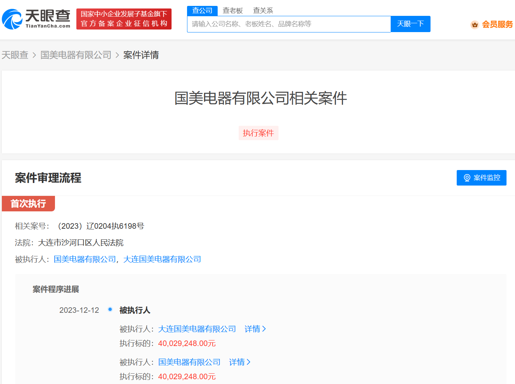
Task: Open 国美电器有限公司 breadcrumb link
Action: click(76, 55)
